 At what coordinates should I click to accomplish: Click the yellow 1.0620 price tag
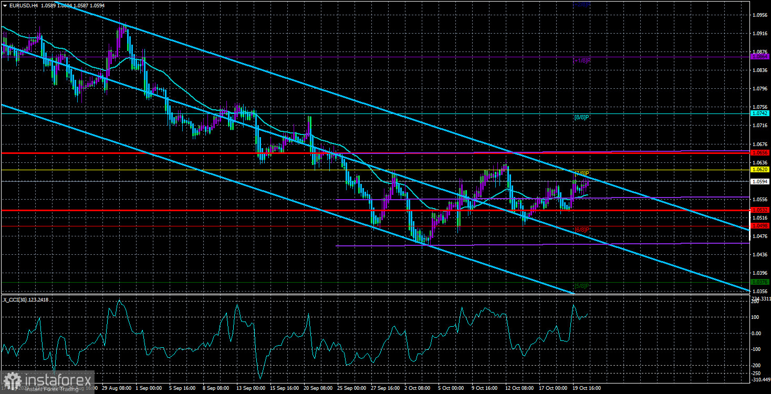click(760, 169)
